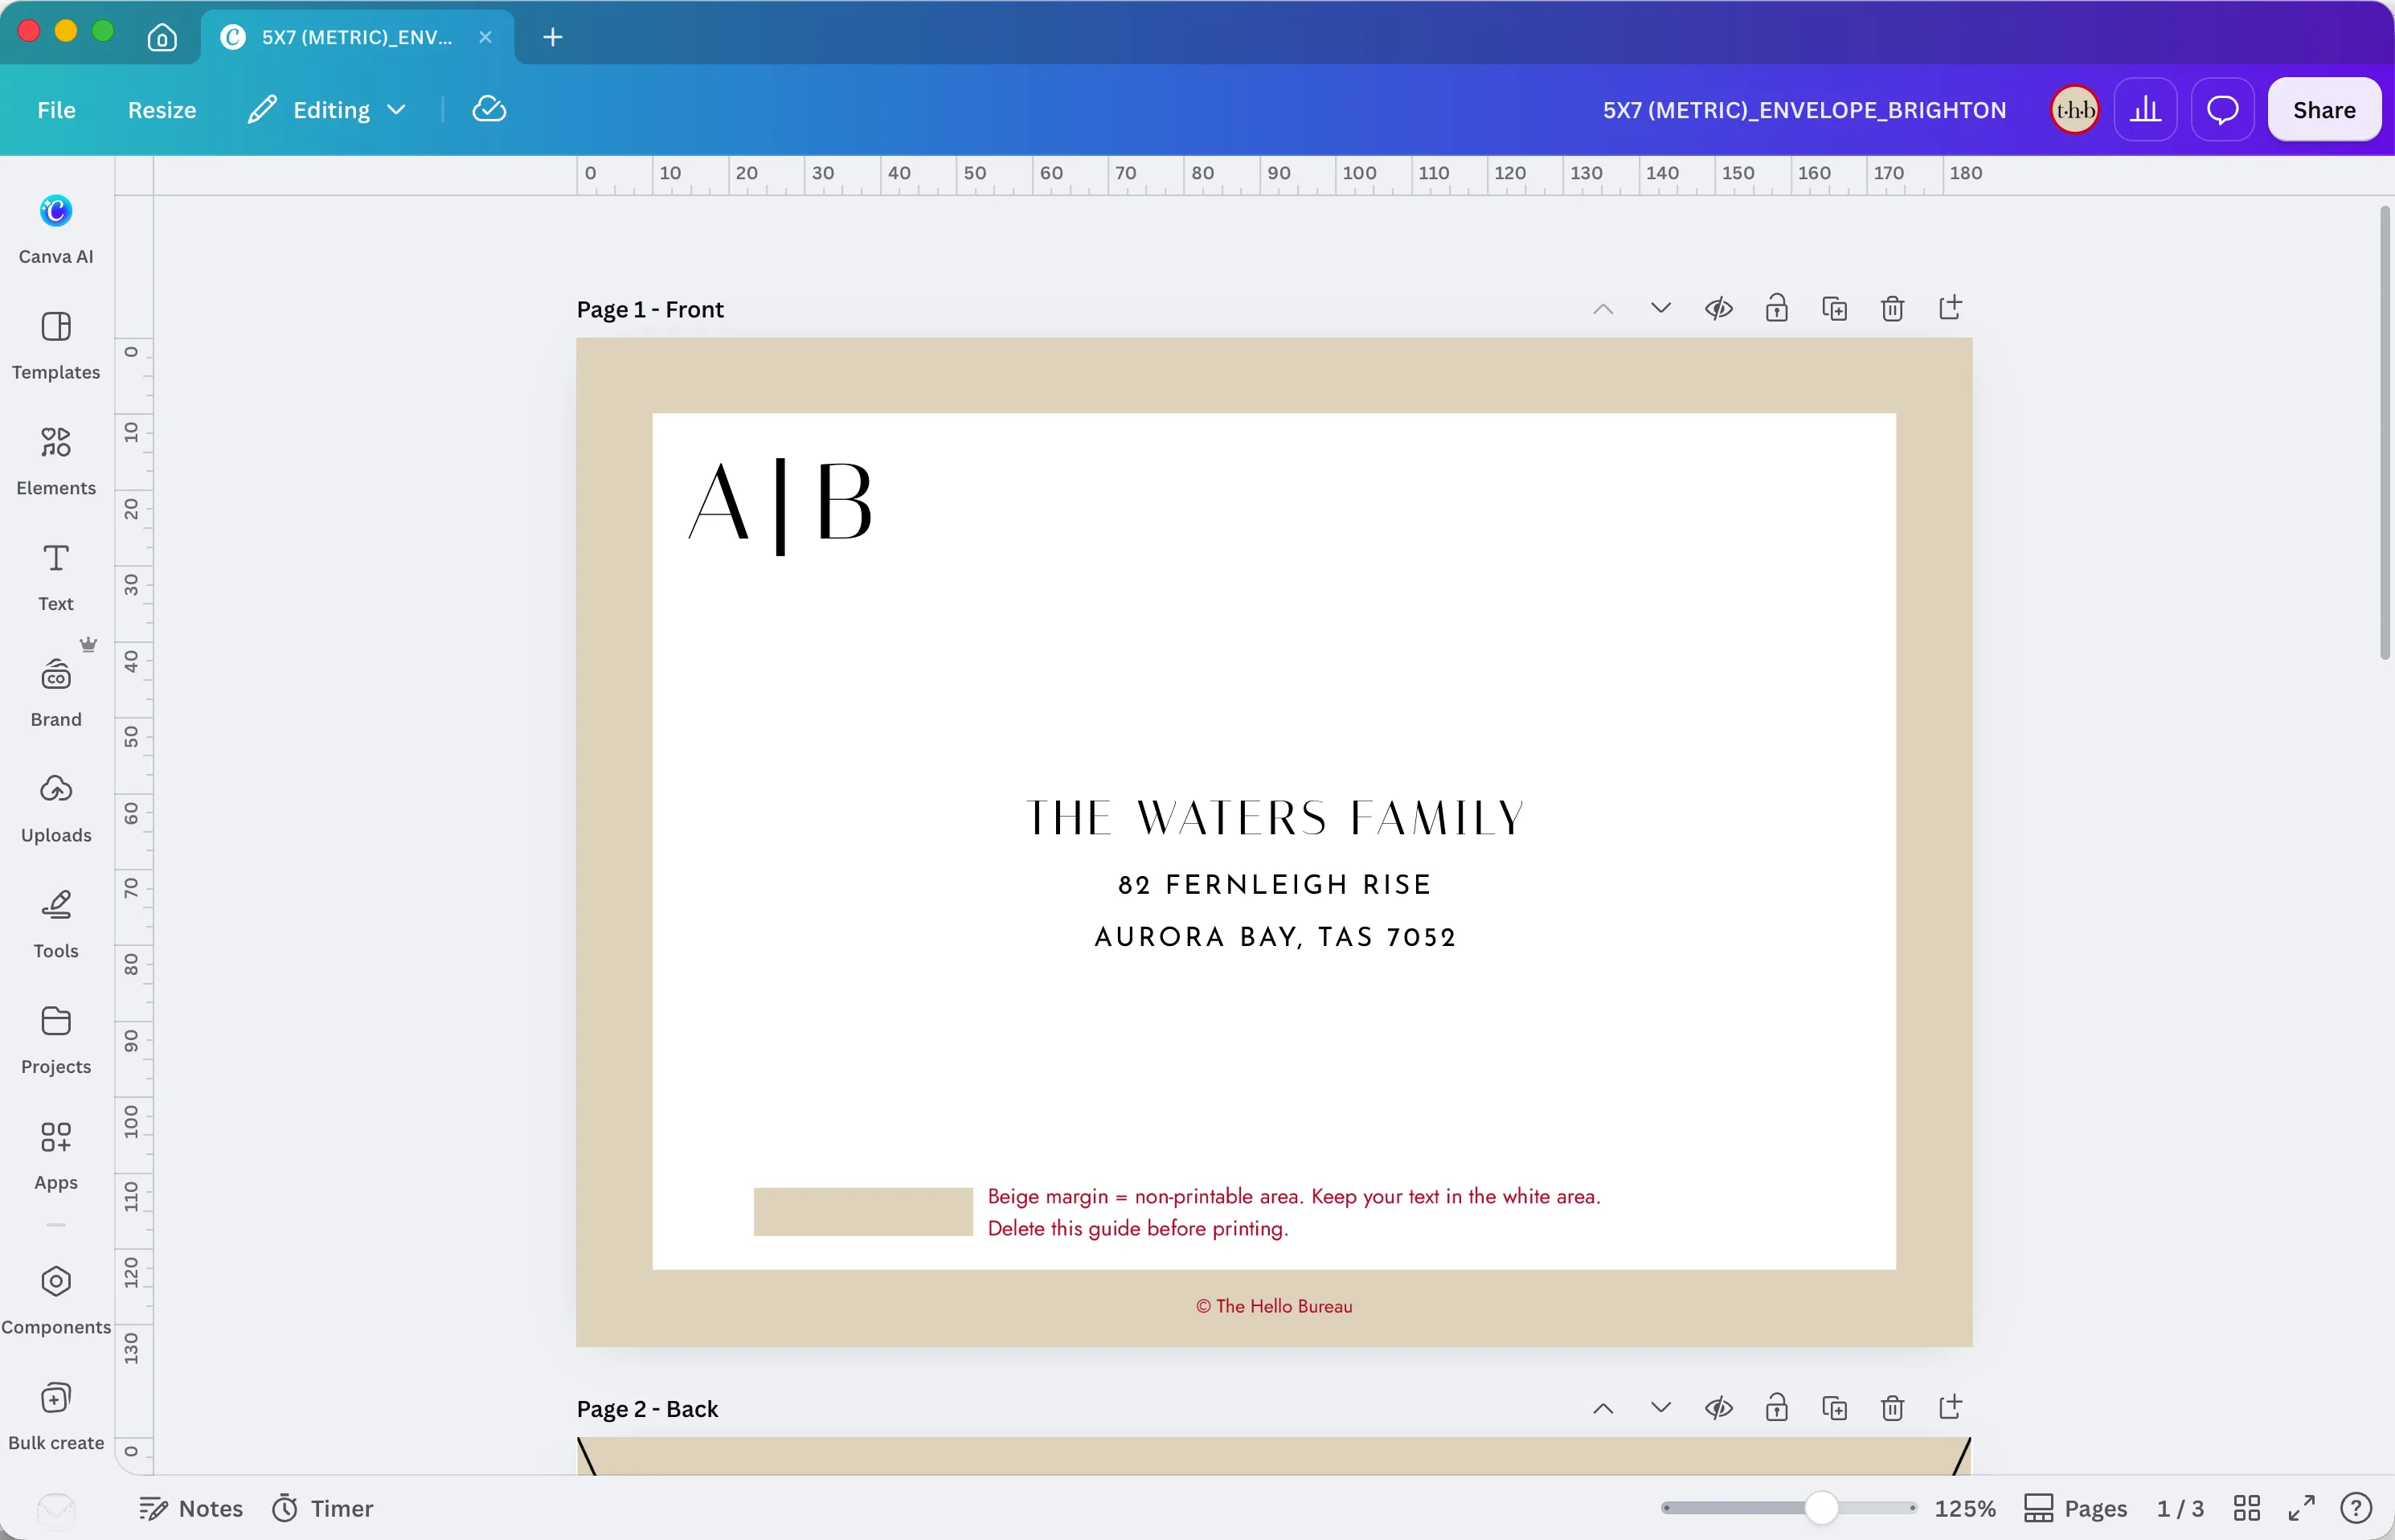Viewport: 2395px width, 1540px height.
Task: Toggle lock on Page 1 - Front
Action: [1776, 308]
